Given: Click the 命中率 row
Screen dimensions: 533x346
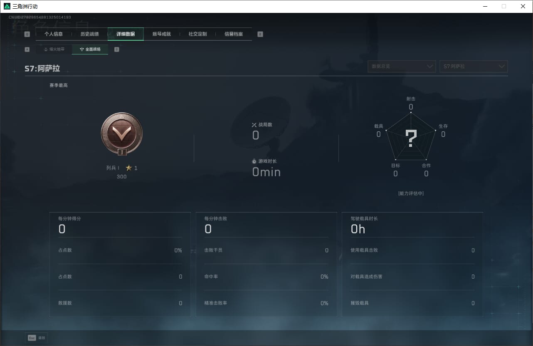Looking at the screenshot, I should 266,277.
